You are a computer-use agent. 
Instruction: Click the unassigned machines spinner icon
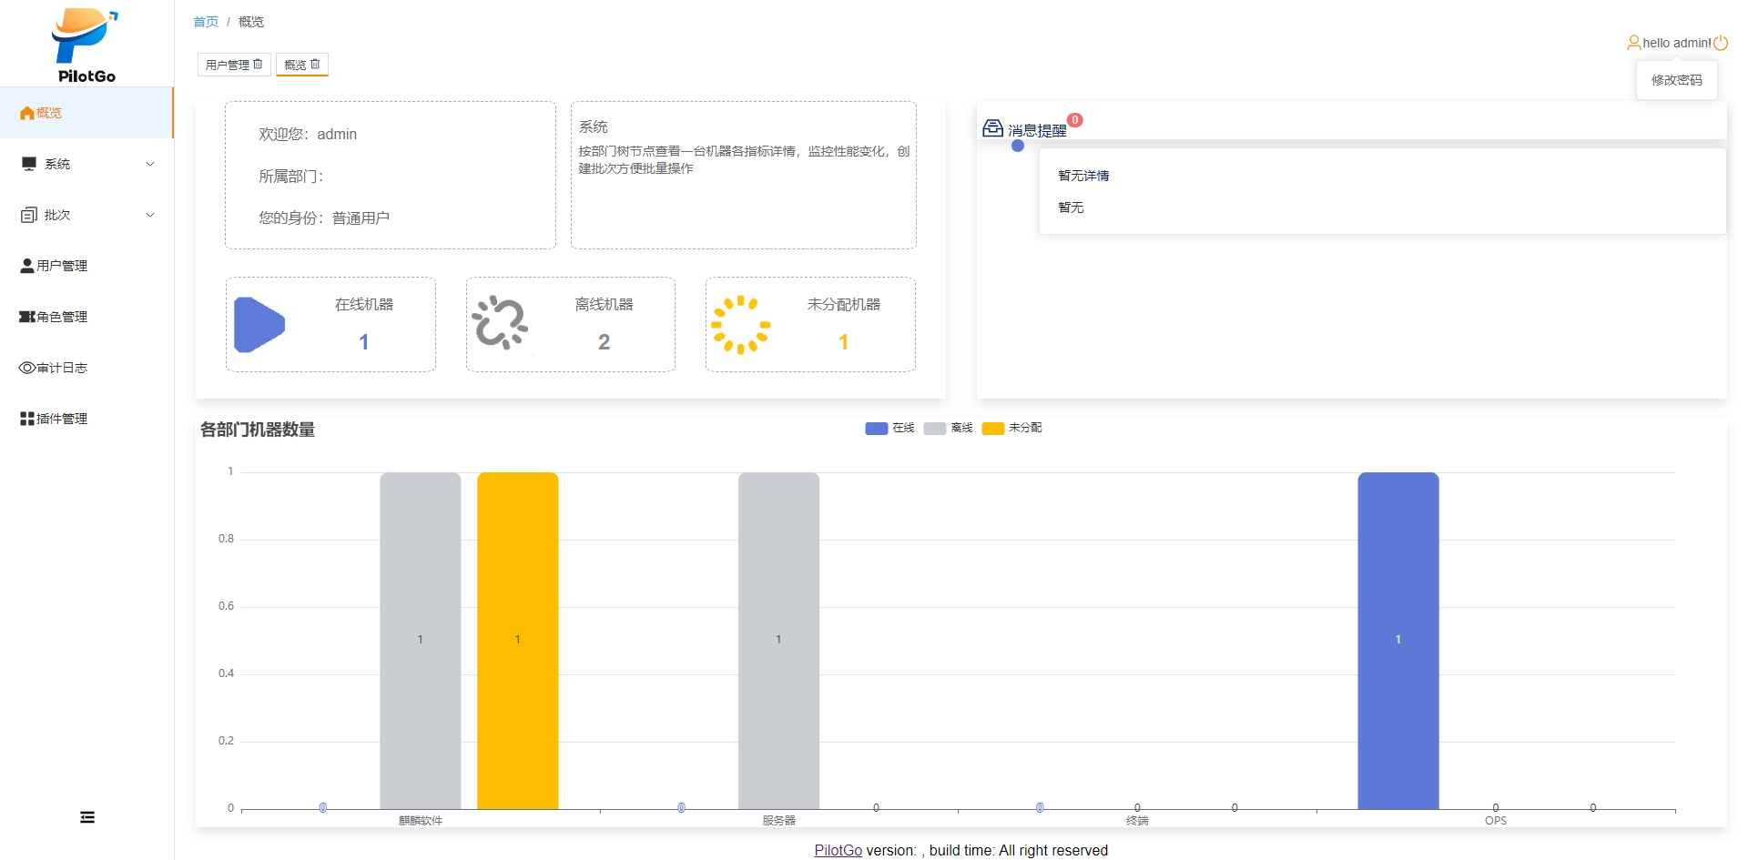tap(740, 324)
